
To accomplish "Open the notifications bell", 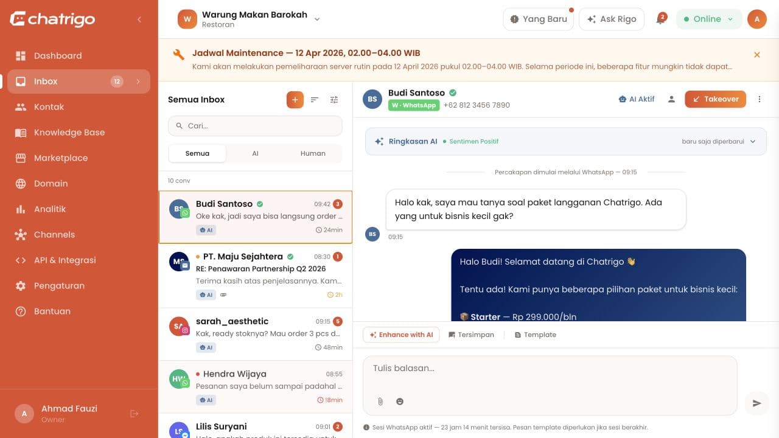I will coord(660,19).
